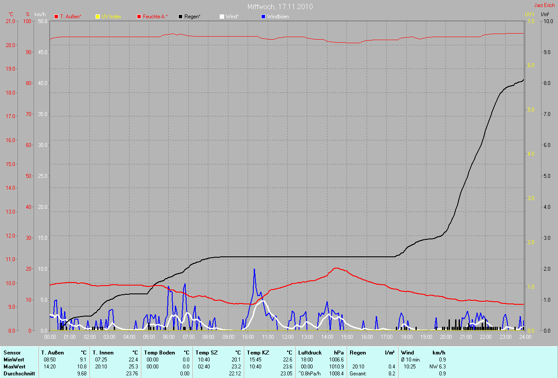Click the 12:00 label on the time axis

tap(288, 337)
